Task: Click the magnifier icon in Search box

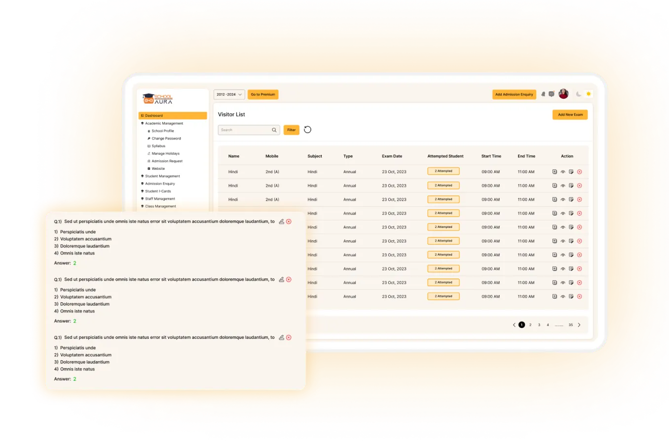Action: coord(274,130)
